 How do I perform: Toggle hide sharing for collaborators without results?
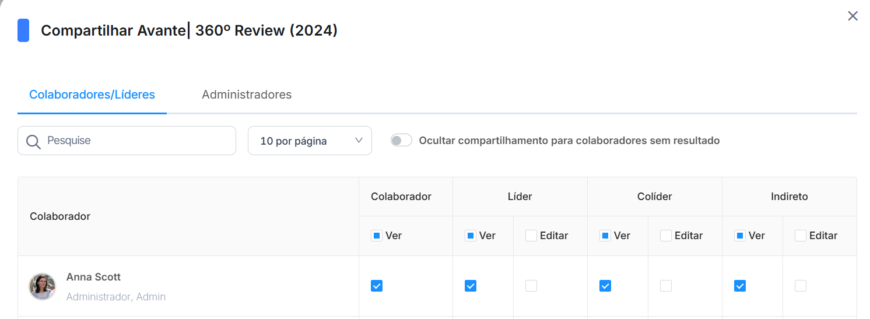pyautogui.click(x=401, y=141)
